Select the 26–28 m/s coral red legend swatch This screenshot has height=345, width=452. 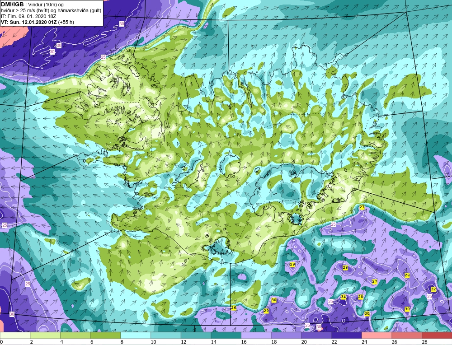point(407,336)
